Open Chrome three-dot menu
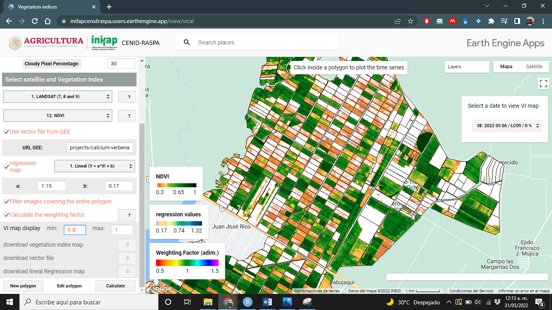The width and height of the screenshot is (552, 310). 544,21
